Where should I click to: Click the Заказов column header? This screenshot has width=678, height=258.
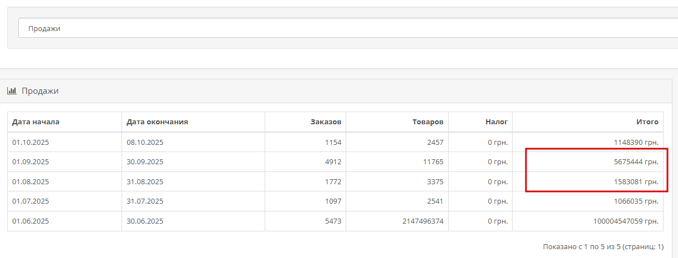point(326,122)
